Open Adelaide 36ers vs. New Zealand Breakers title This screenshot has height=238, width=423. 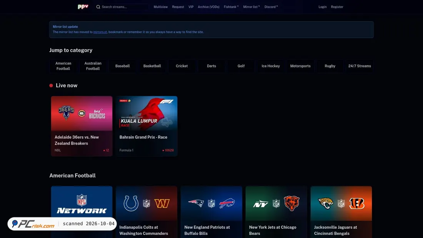point(77,140)
